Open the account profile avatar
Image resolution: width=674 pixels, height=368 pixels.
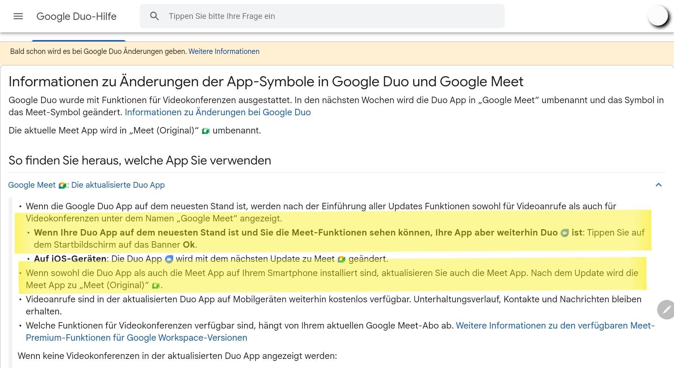[657, 16]
